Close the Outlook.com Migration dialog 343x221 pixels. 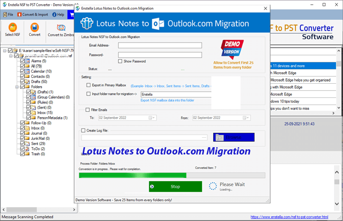click(265, 8)
